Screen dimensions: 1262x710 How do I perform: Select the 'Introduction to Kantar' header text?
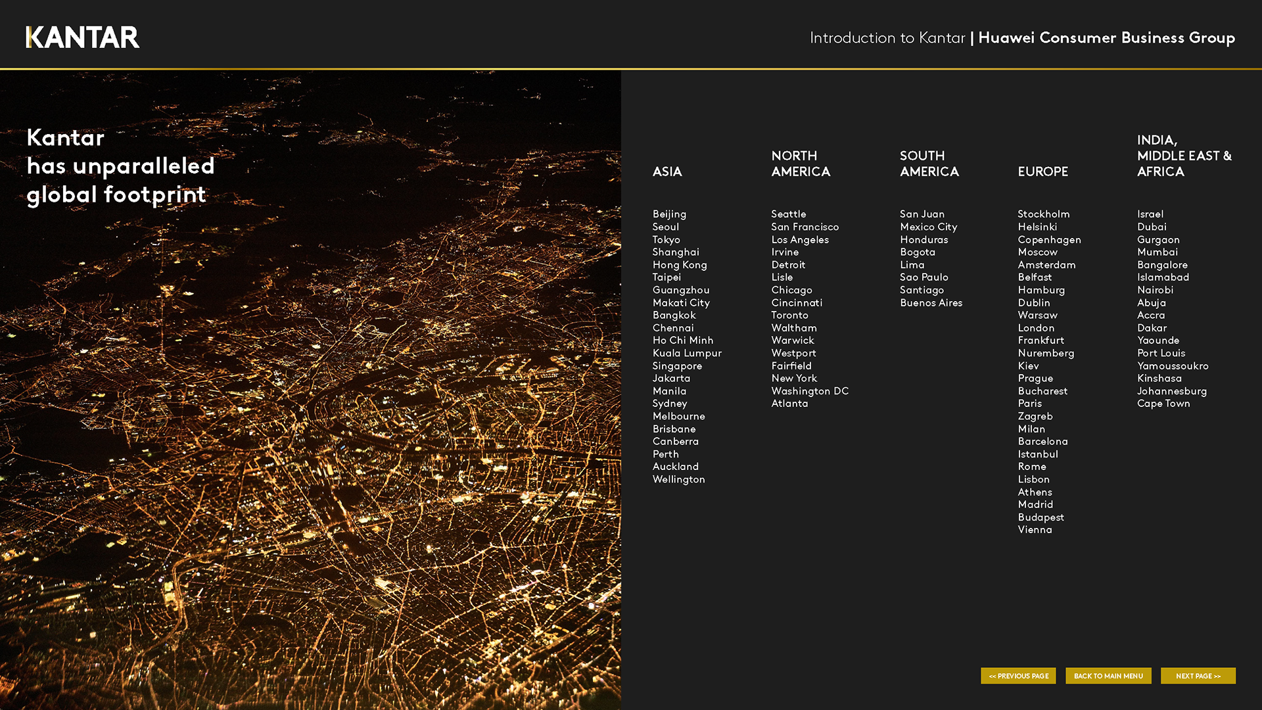(887, 38)
